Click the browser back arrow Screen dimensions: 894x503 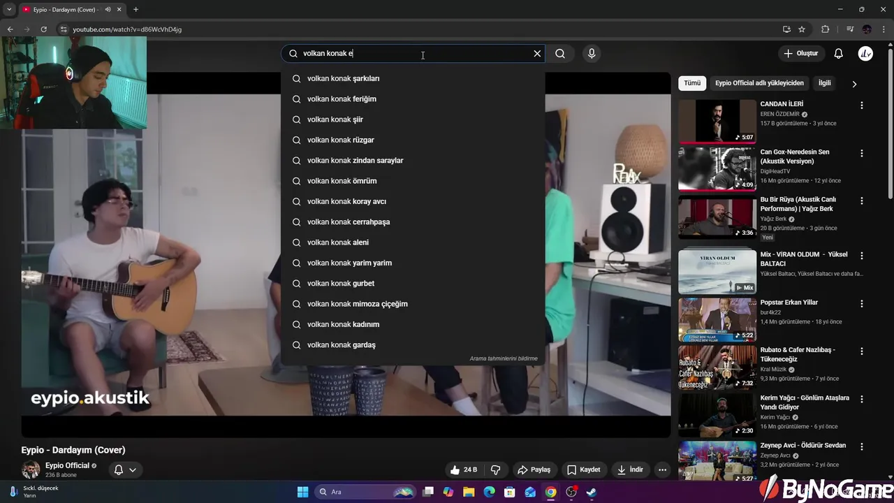point(10,29)
